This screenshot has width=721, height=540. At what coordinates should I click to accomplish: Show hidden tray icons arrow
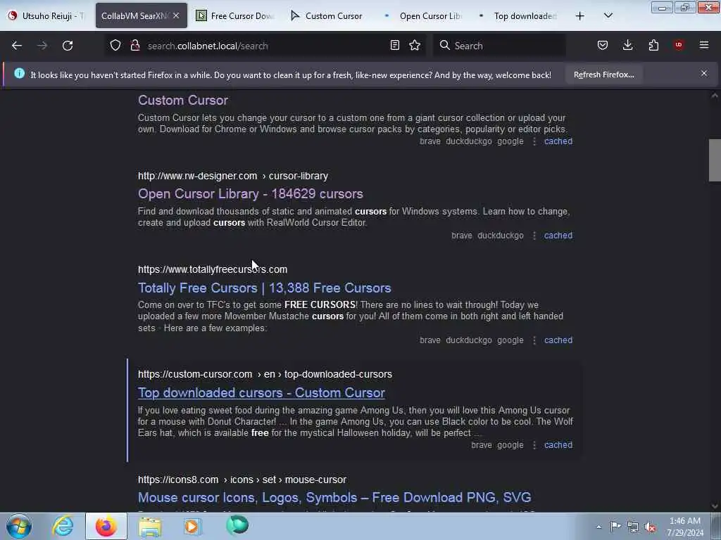coord(598,527)
